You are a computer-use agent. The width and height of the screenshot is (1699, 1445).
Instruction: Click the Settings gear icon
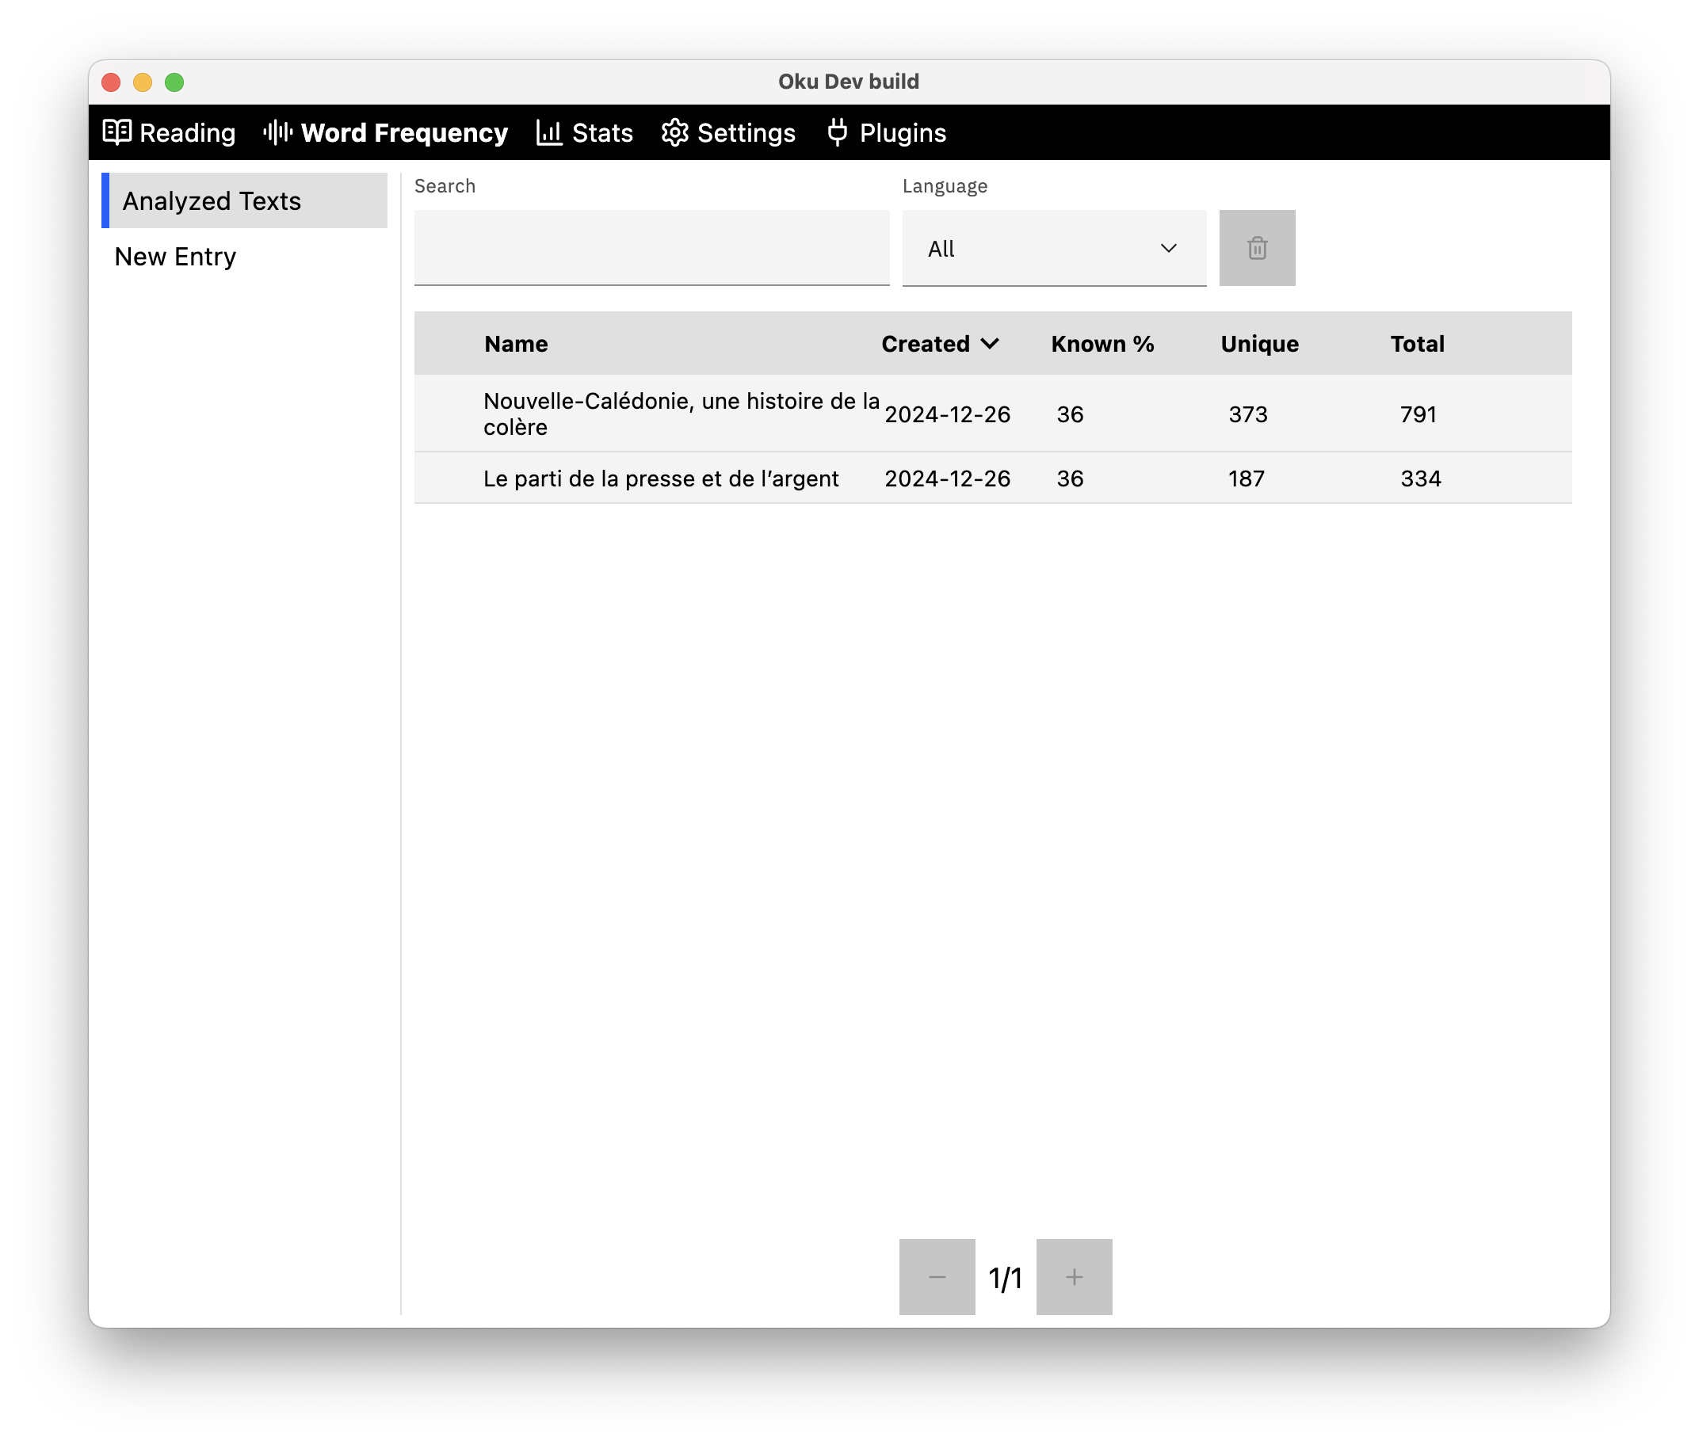[674, 132]
